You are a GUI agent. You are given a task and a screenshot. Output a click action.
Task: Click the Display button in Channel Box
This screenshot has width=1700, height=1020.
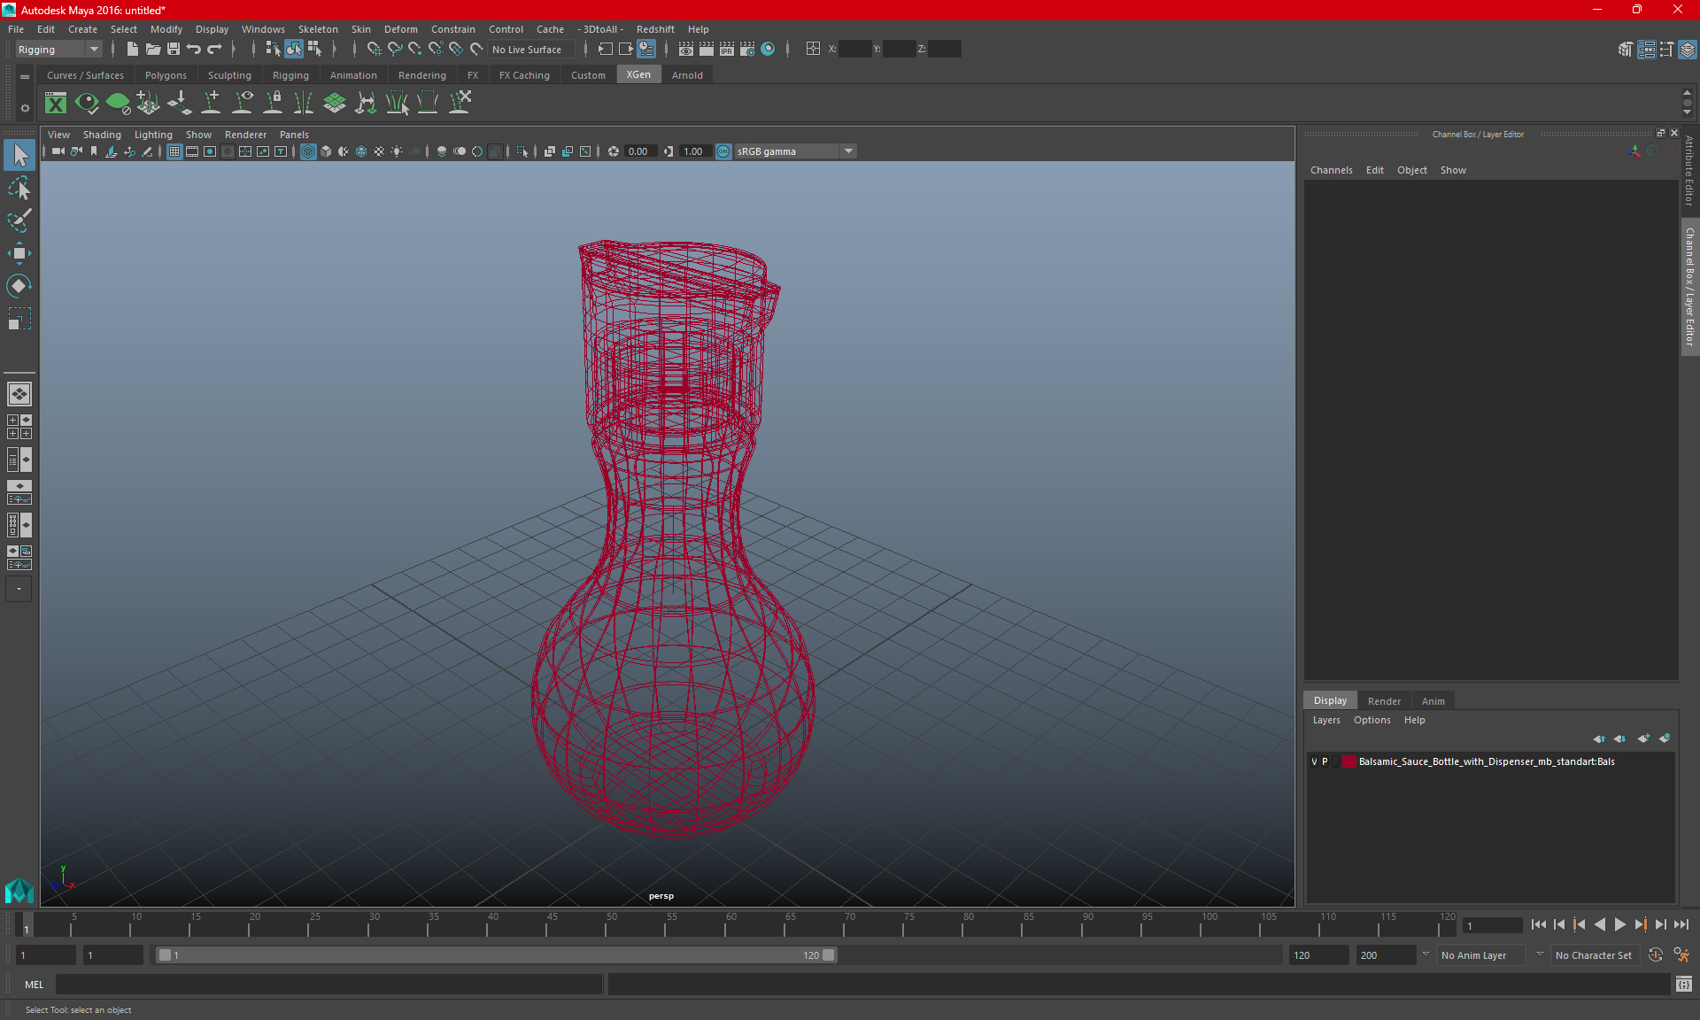point(1331,699)
